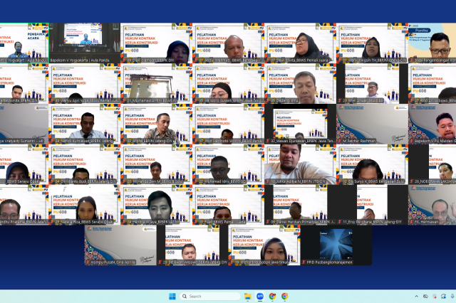This screenshot has height=303, width=456.
Task: Click Daniel Hardian Primadiya's video tile
Action: click(x=299, y=205)
